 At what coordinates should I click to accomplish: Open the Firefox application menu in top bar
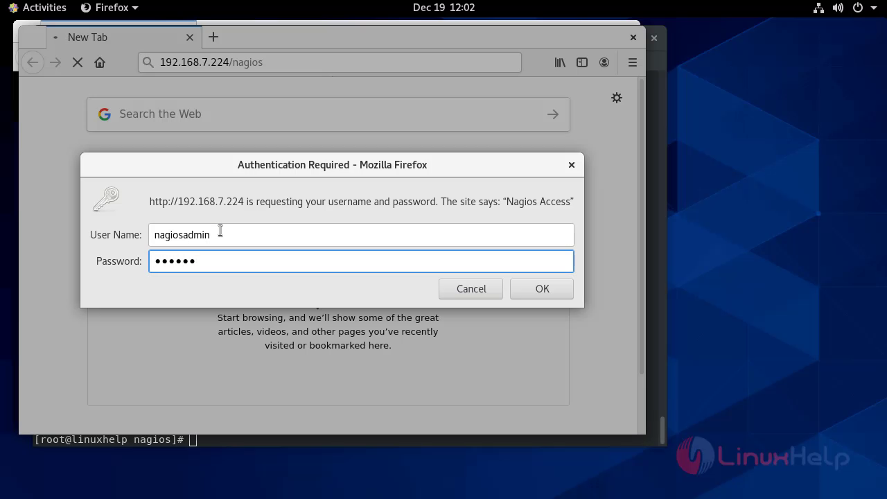109,8
